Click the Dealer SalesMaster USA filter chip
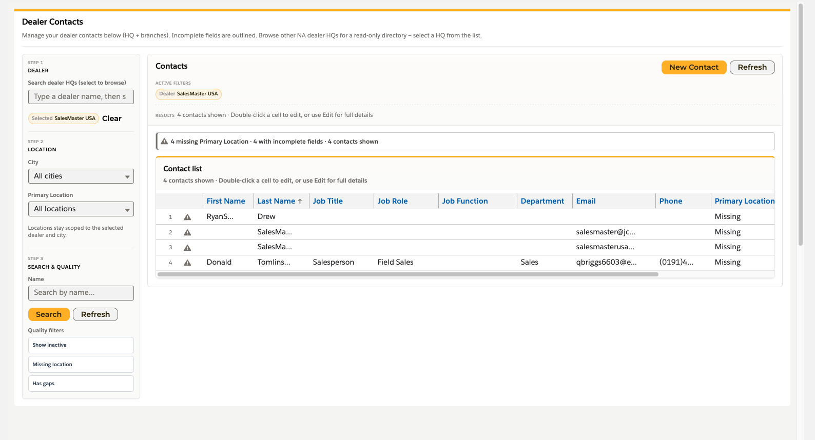Viewport: 815px width, 440px height. pyautogui.click(x=188, y=94)
